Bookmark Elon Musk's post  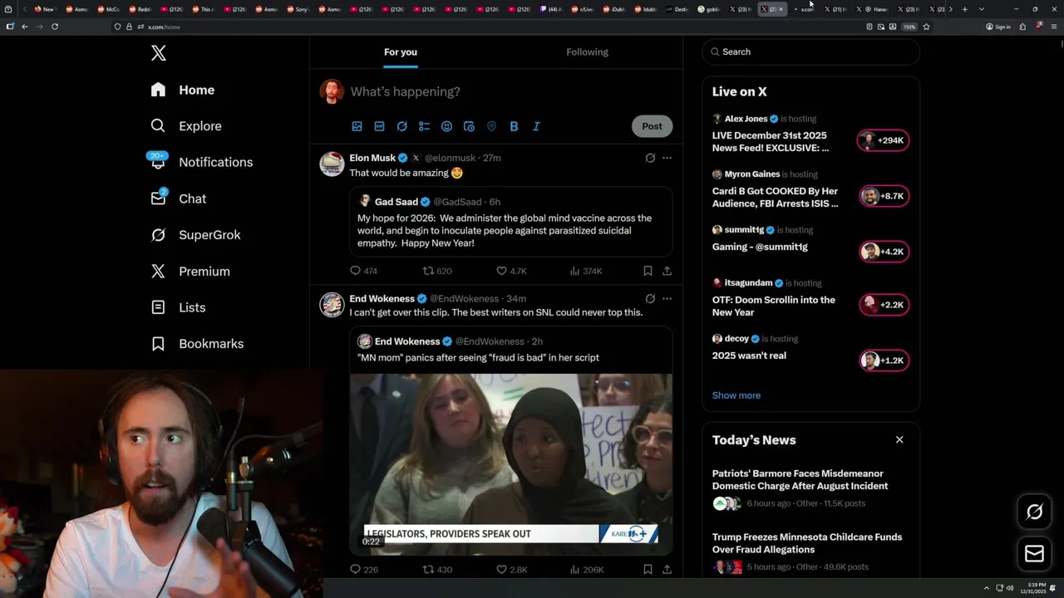648,271
